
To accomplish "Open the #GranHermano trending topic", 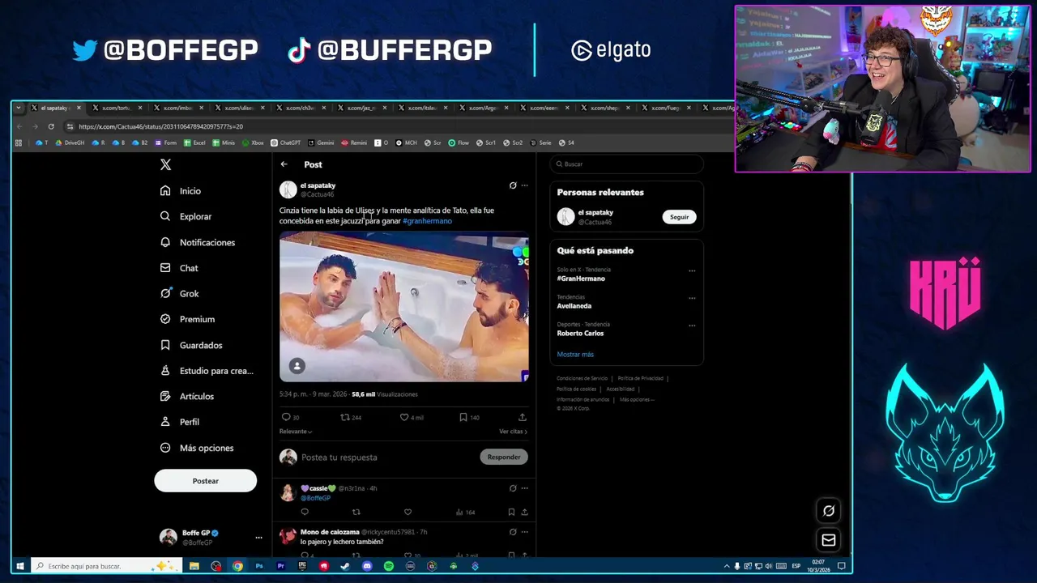I will (x=581, y=279).
